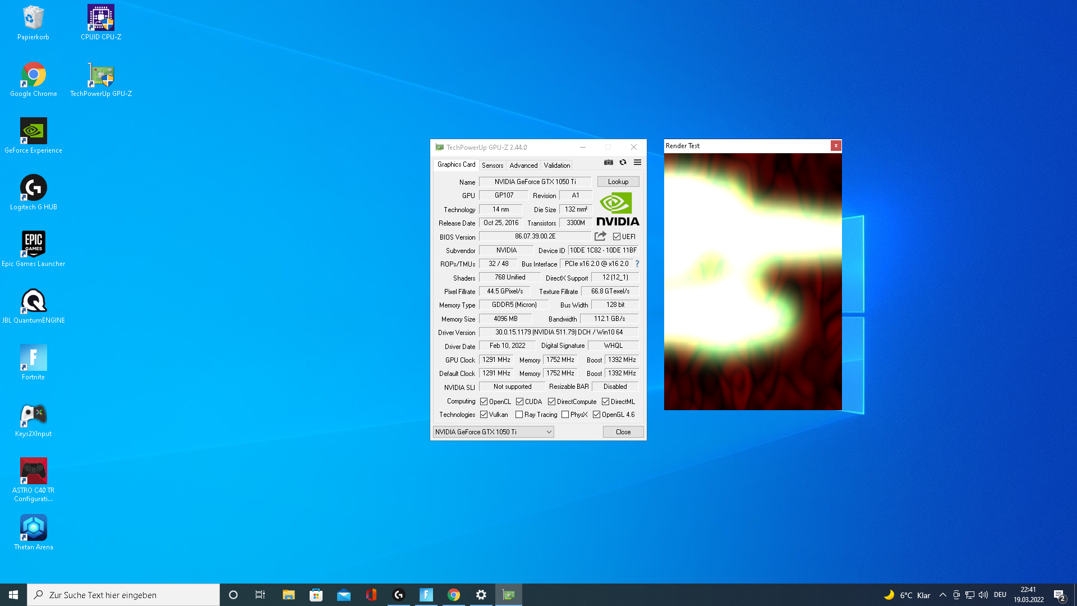Viewport: 1077px width, 606px height.
Task: Click the GPU-Z screenshot camera icon
Action: pos(608,163)
